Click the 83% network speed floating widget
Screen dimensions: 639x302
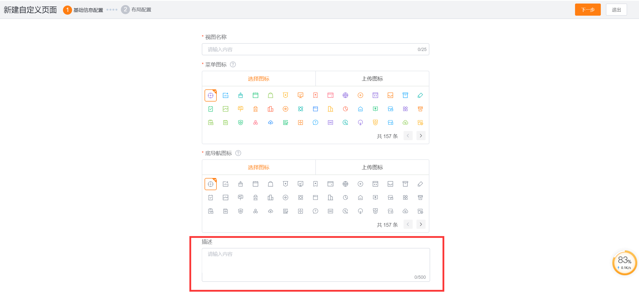624,263
